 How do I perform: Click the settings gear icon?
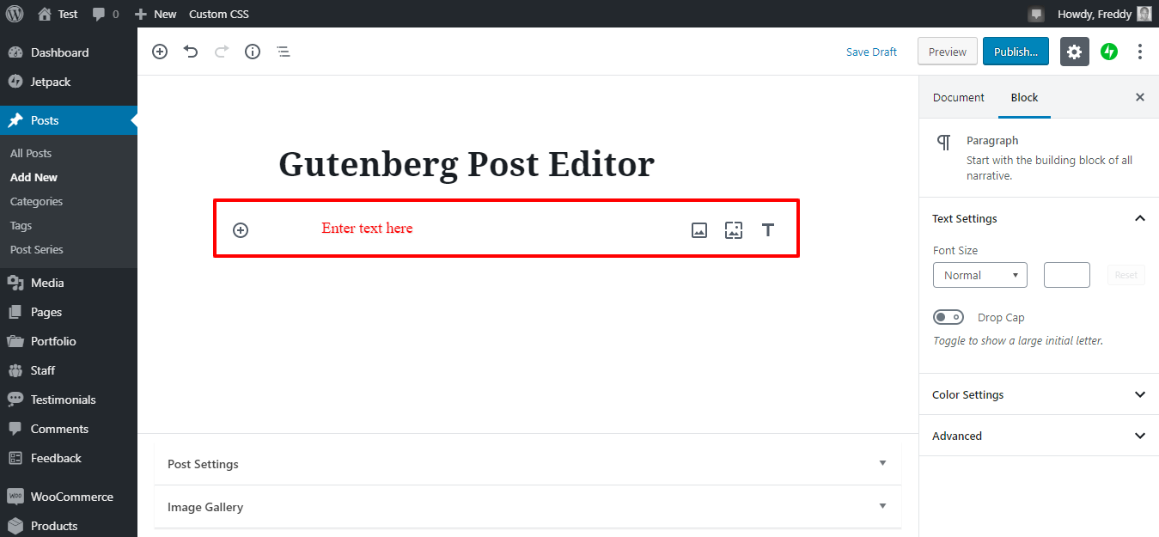point(1074,52)
